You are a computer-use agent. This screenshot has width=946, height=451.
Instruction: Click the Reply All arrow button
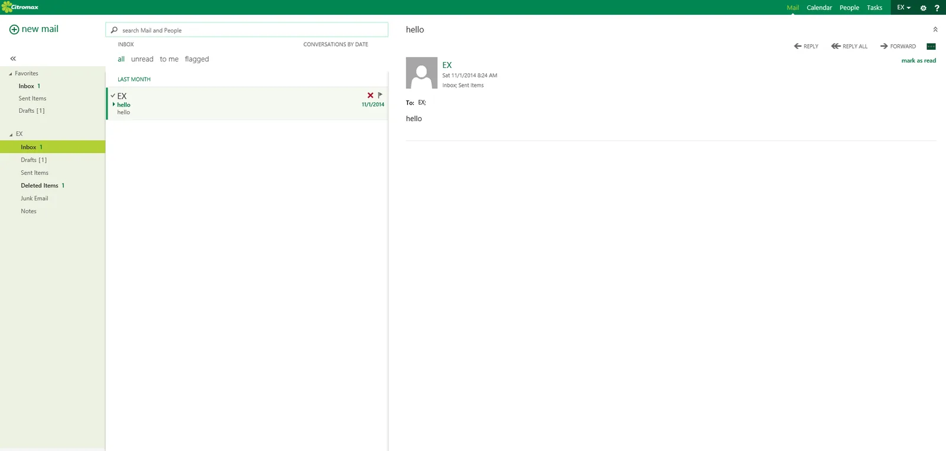click(849, 46)
